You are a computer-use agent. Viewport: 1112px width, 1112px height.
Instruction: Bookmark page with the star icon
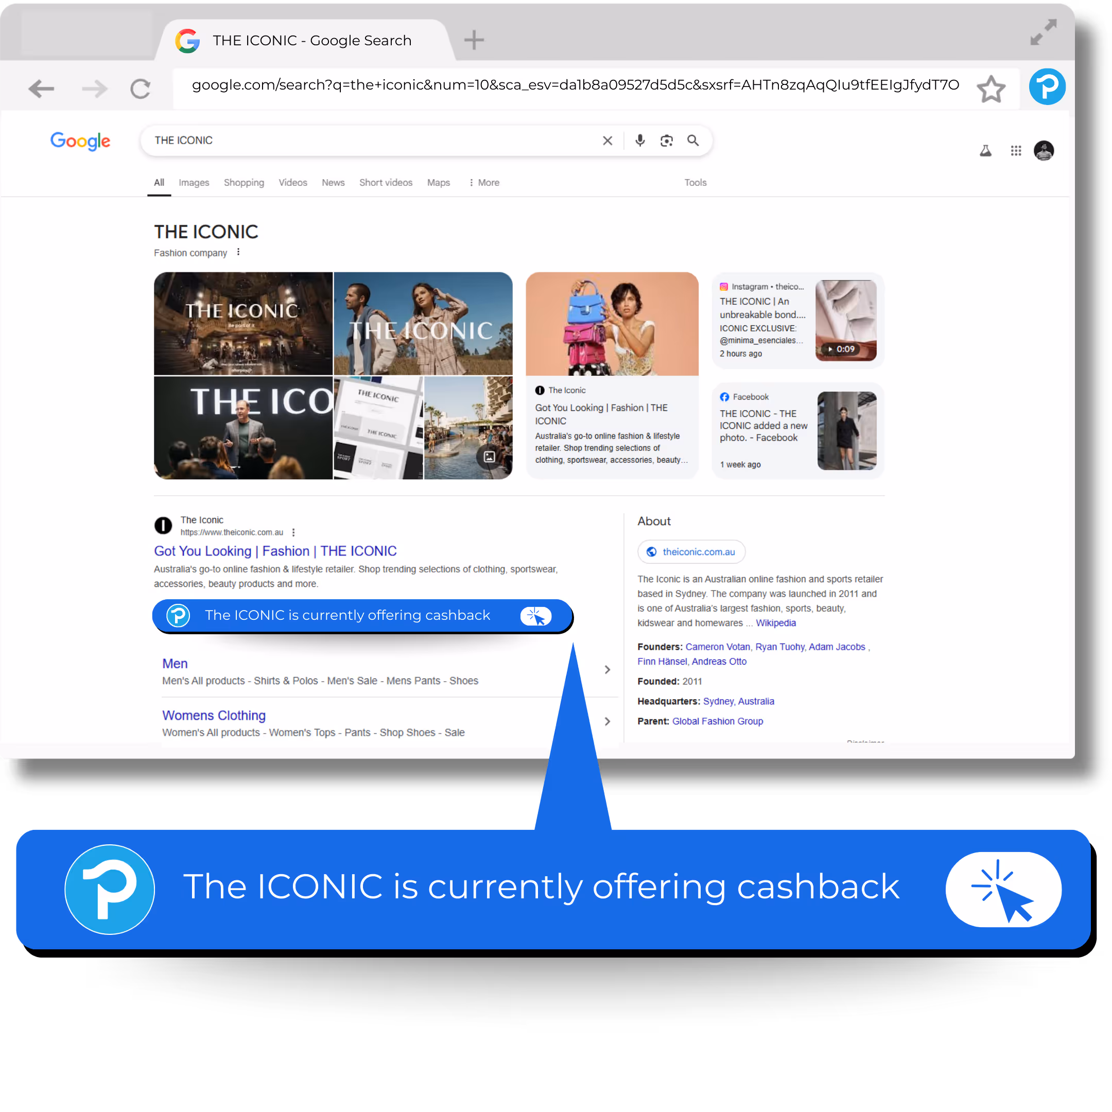click(x=991, y=89)
